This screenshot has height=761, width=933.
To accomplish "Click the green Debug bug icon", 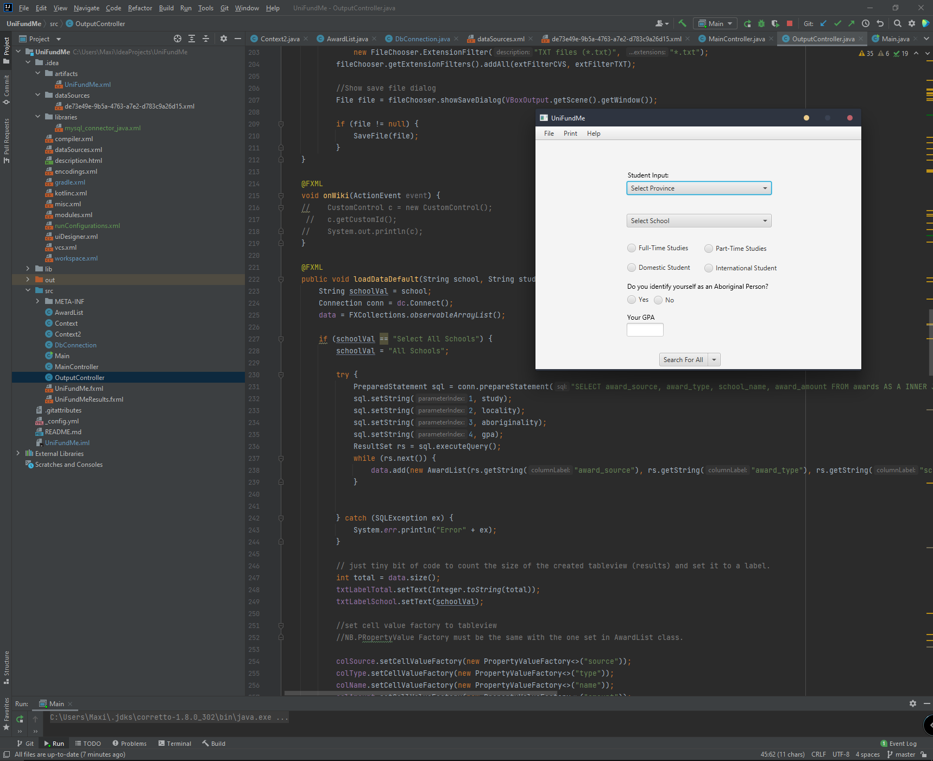I will [761, 23].
